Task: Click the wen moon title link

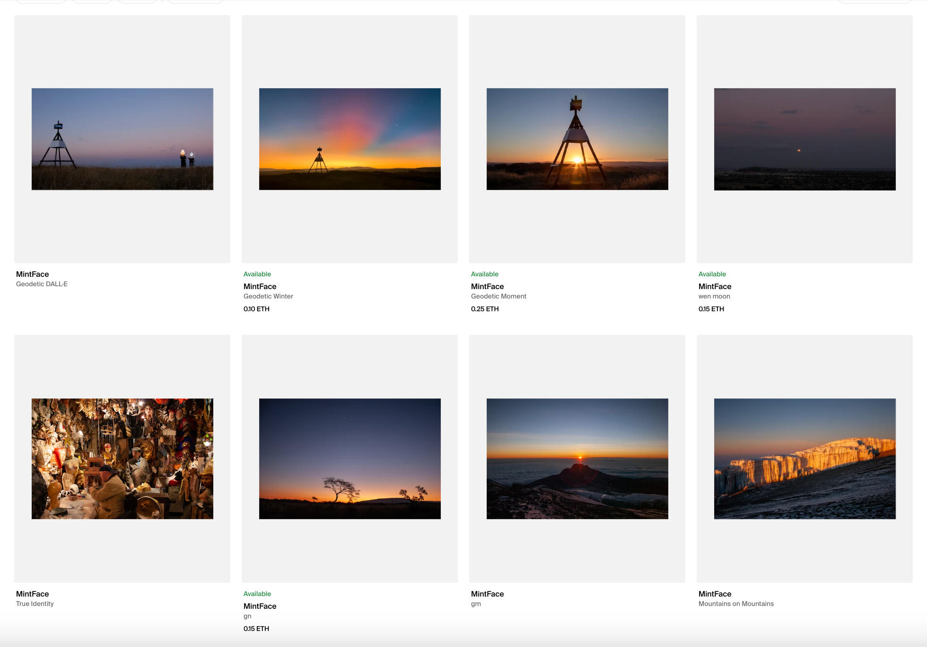Action: pos(714,296)
